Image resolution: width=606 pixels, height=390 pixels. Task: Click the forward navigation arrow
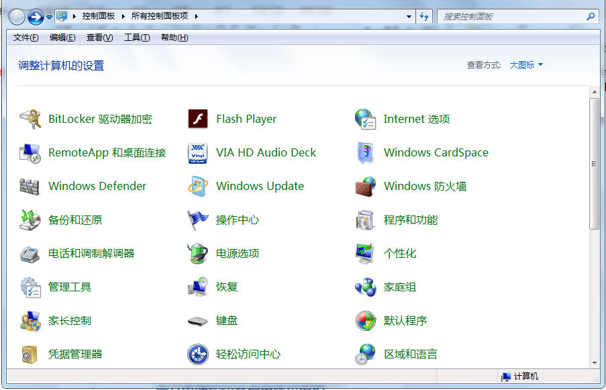pyautogui.click(x=36, y=17)
